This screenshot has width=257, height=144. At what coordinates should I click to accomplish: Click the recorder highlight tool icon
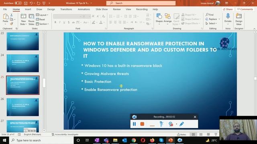[x=161, y=124]
